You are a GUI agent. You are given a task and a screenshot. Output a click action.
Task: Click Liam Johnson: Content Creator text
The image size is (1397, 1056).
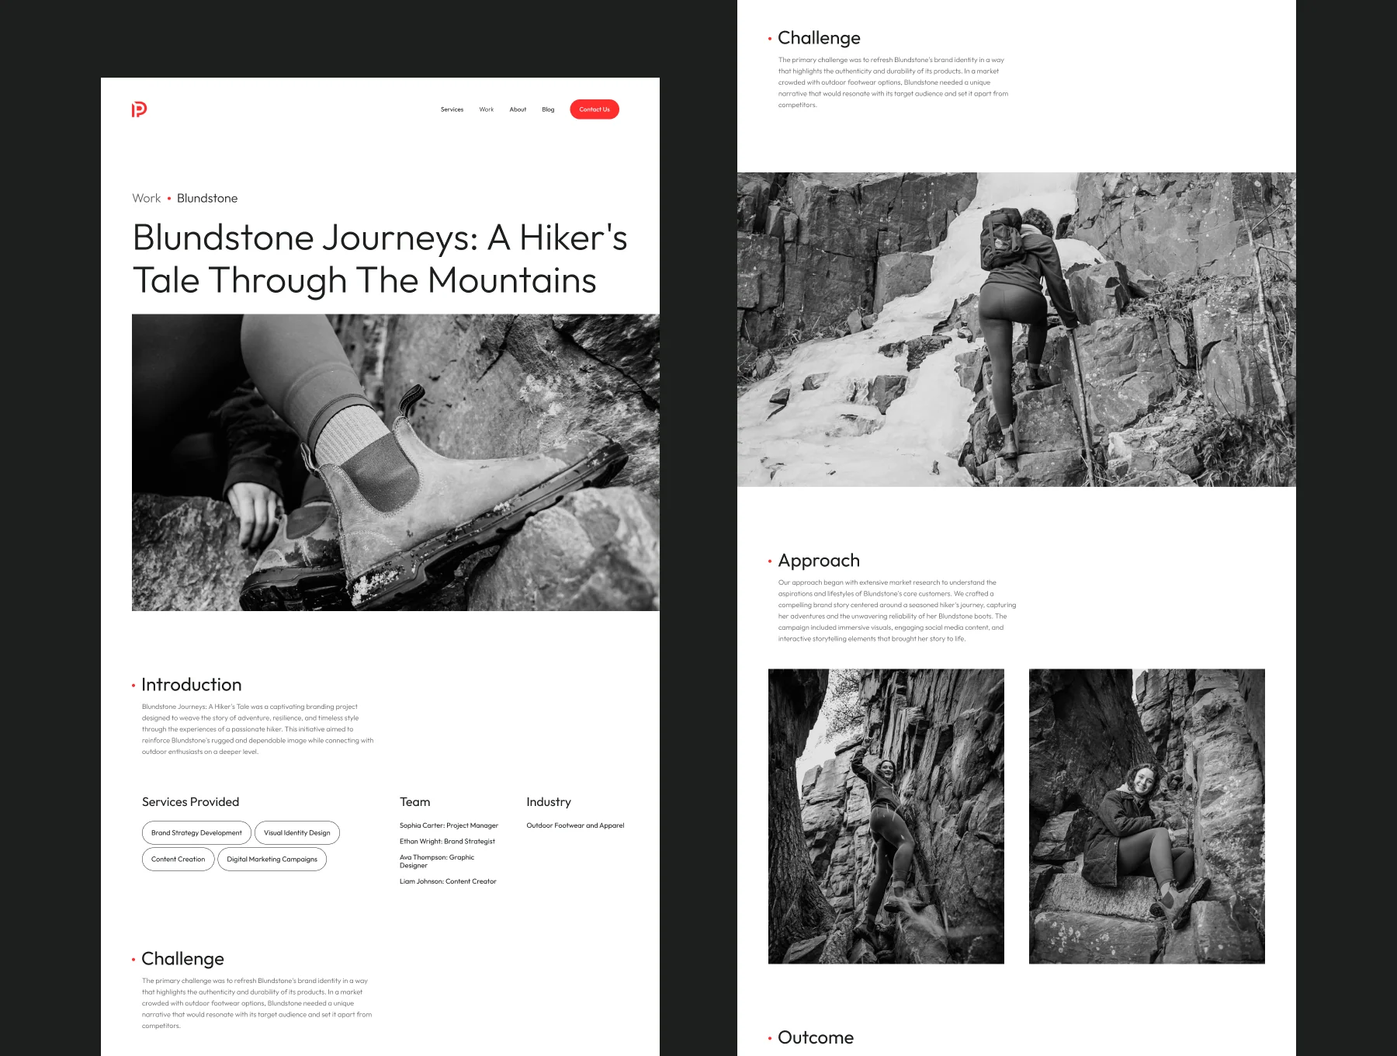click(x=448, y=881)
